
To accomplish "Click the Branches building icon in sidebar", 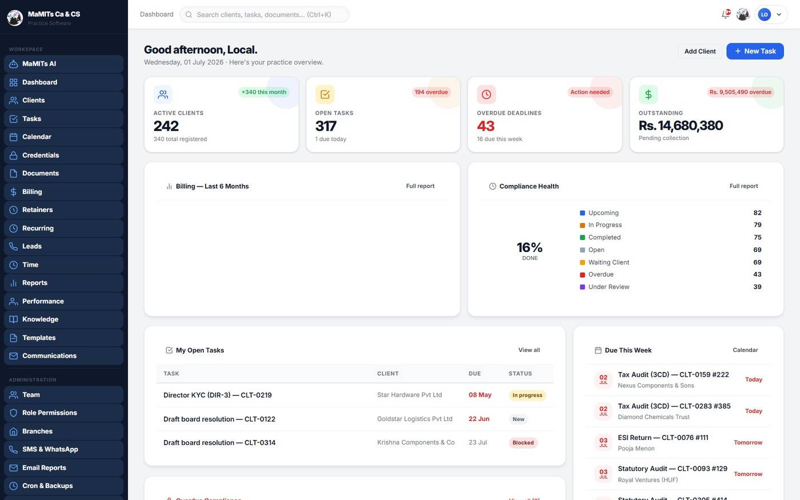I will [14, 431].
